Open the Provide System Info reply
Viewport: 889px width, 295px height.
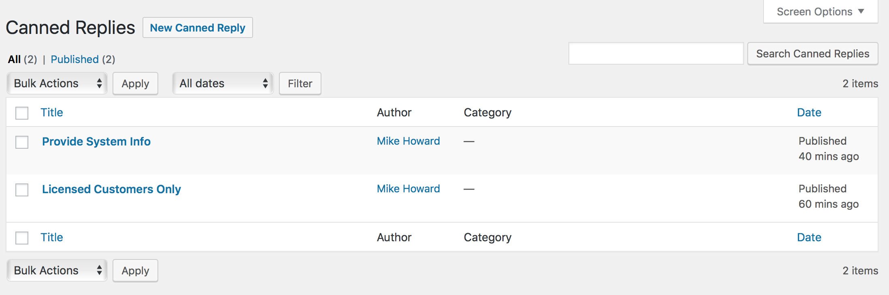pos(96,141)
